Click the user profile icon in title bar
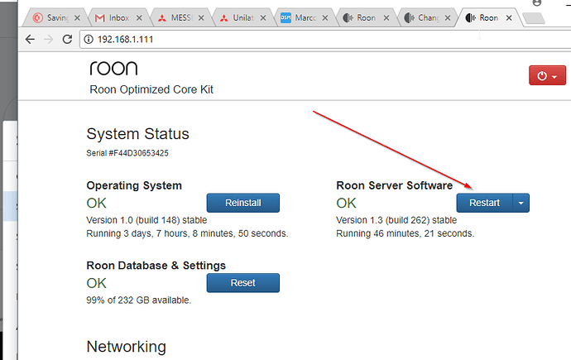Screen dimensions: 571x360 [537, 3]
